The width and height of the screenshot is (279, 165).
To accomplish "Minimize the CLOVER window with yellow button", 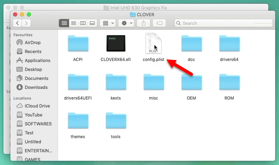I will (22, 14).
